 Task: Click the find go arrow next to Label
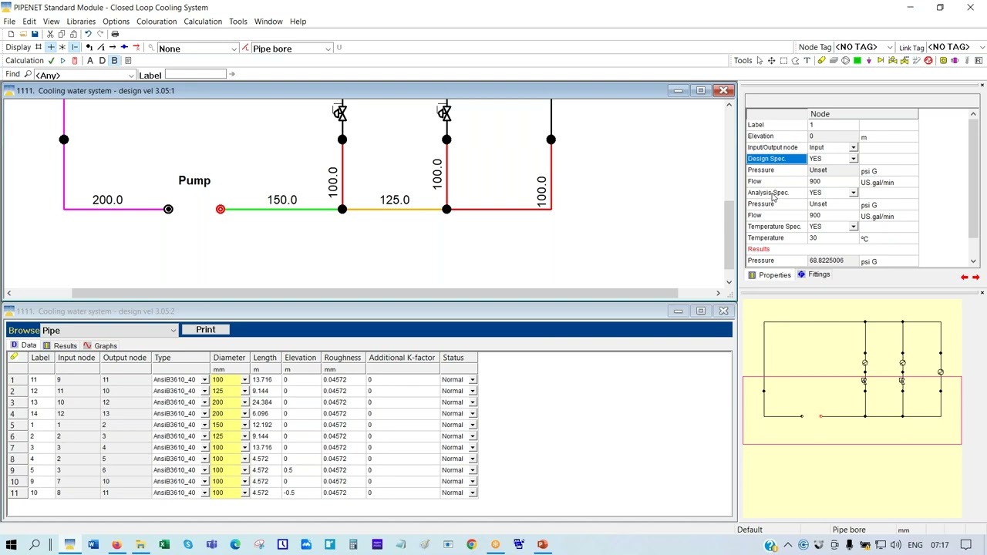tap(231, 74)
